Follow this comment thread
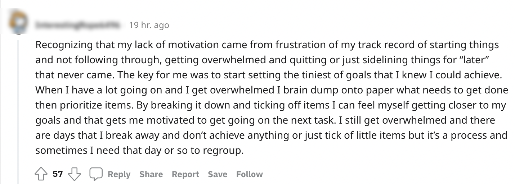The height and width of the screenshot is (184, 515). pyautogui.click(x=249, y=174)
